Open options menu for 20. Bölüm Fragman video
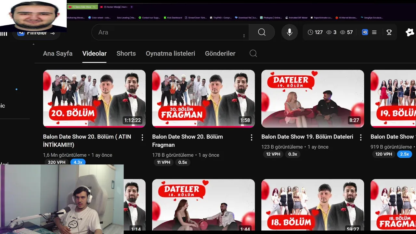Viewport: 416px width, 234px height. [251, 137]
